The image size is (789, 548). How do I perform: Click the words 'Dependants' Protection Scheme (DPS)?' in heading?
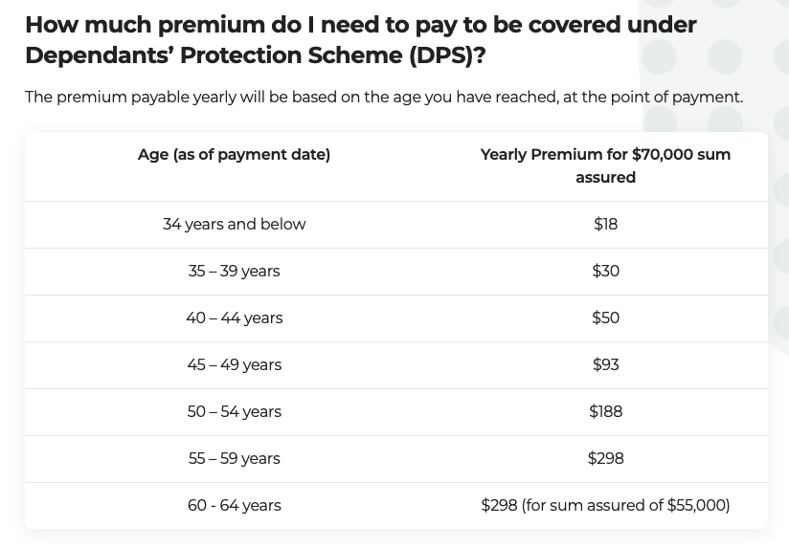point(256,55)
